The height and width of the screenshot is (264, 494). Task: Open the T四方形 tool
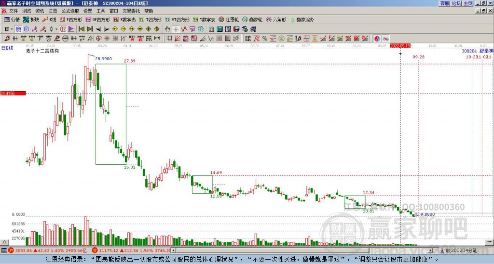151,19
